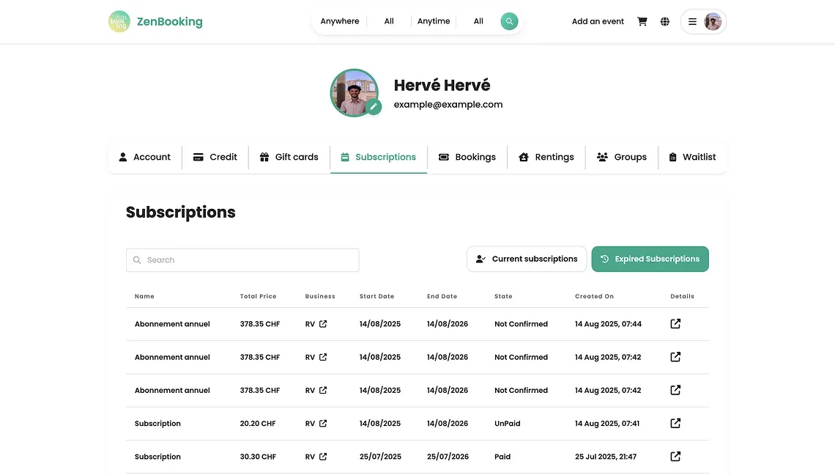Click 14 Aug 2025, 07:44 cell
The height and width of the screenshot is (475, 835).
[608, 324]
